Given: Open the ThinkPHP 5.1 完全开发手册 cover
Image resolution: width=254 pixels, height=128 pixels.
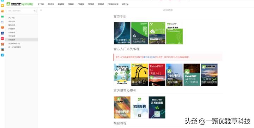Looking at the screenshot, I should (139, 33).
